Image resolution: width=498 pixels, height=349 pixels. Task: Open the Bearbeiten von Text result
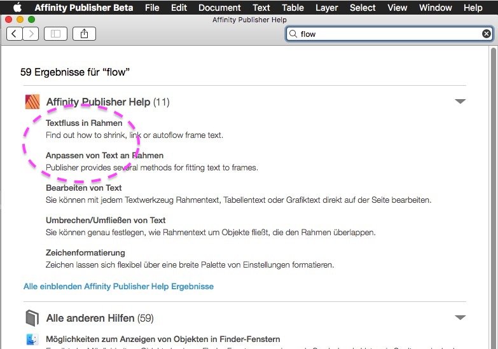[83, 188]
